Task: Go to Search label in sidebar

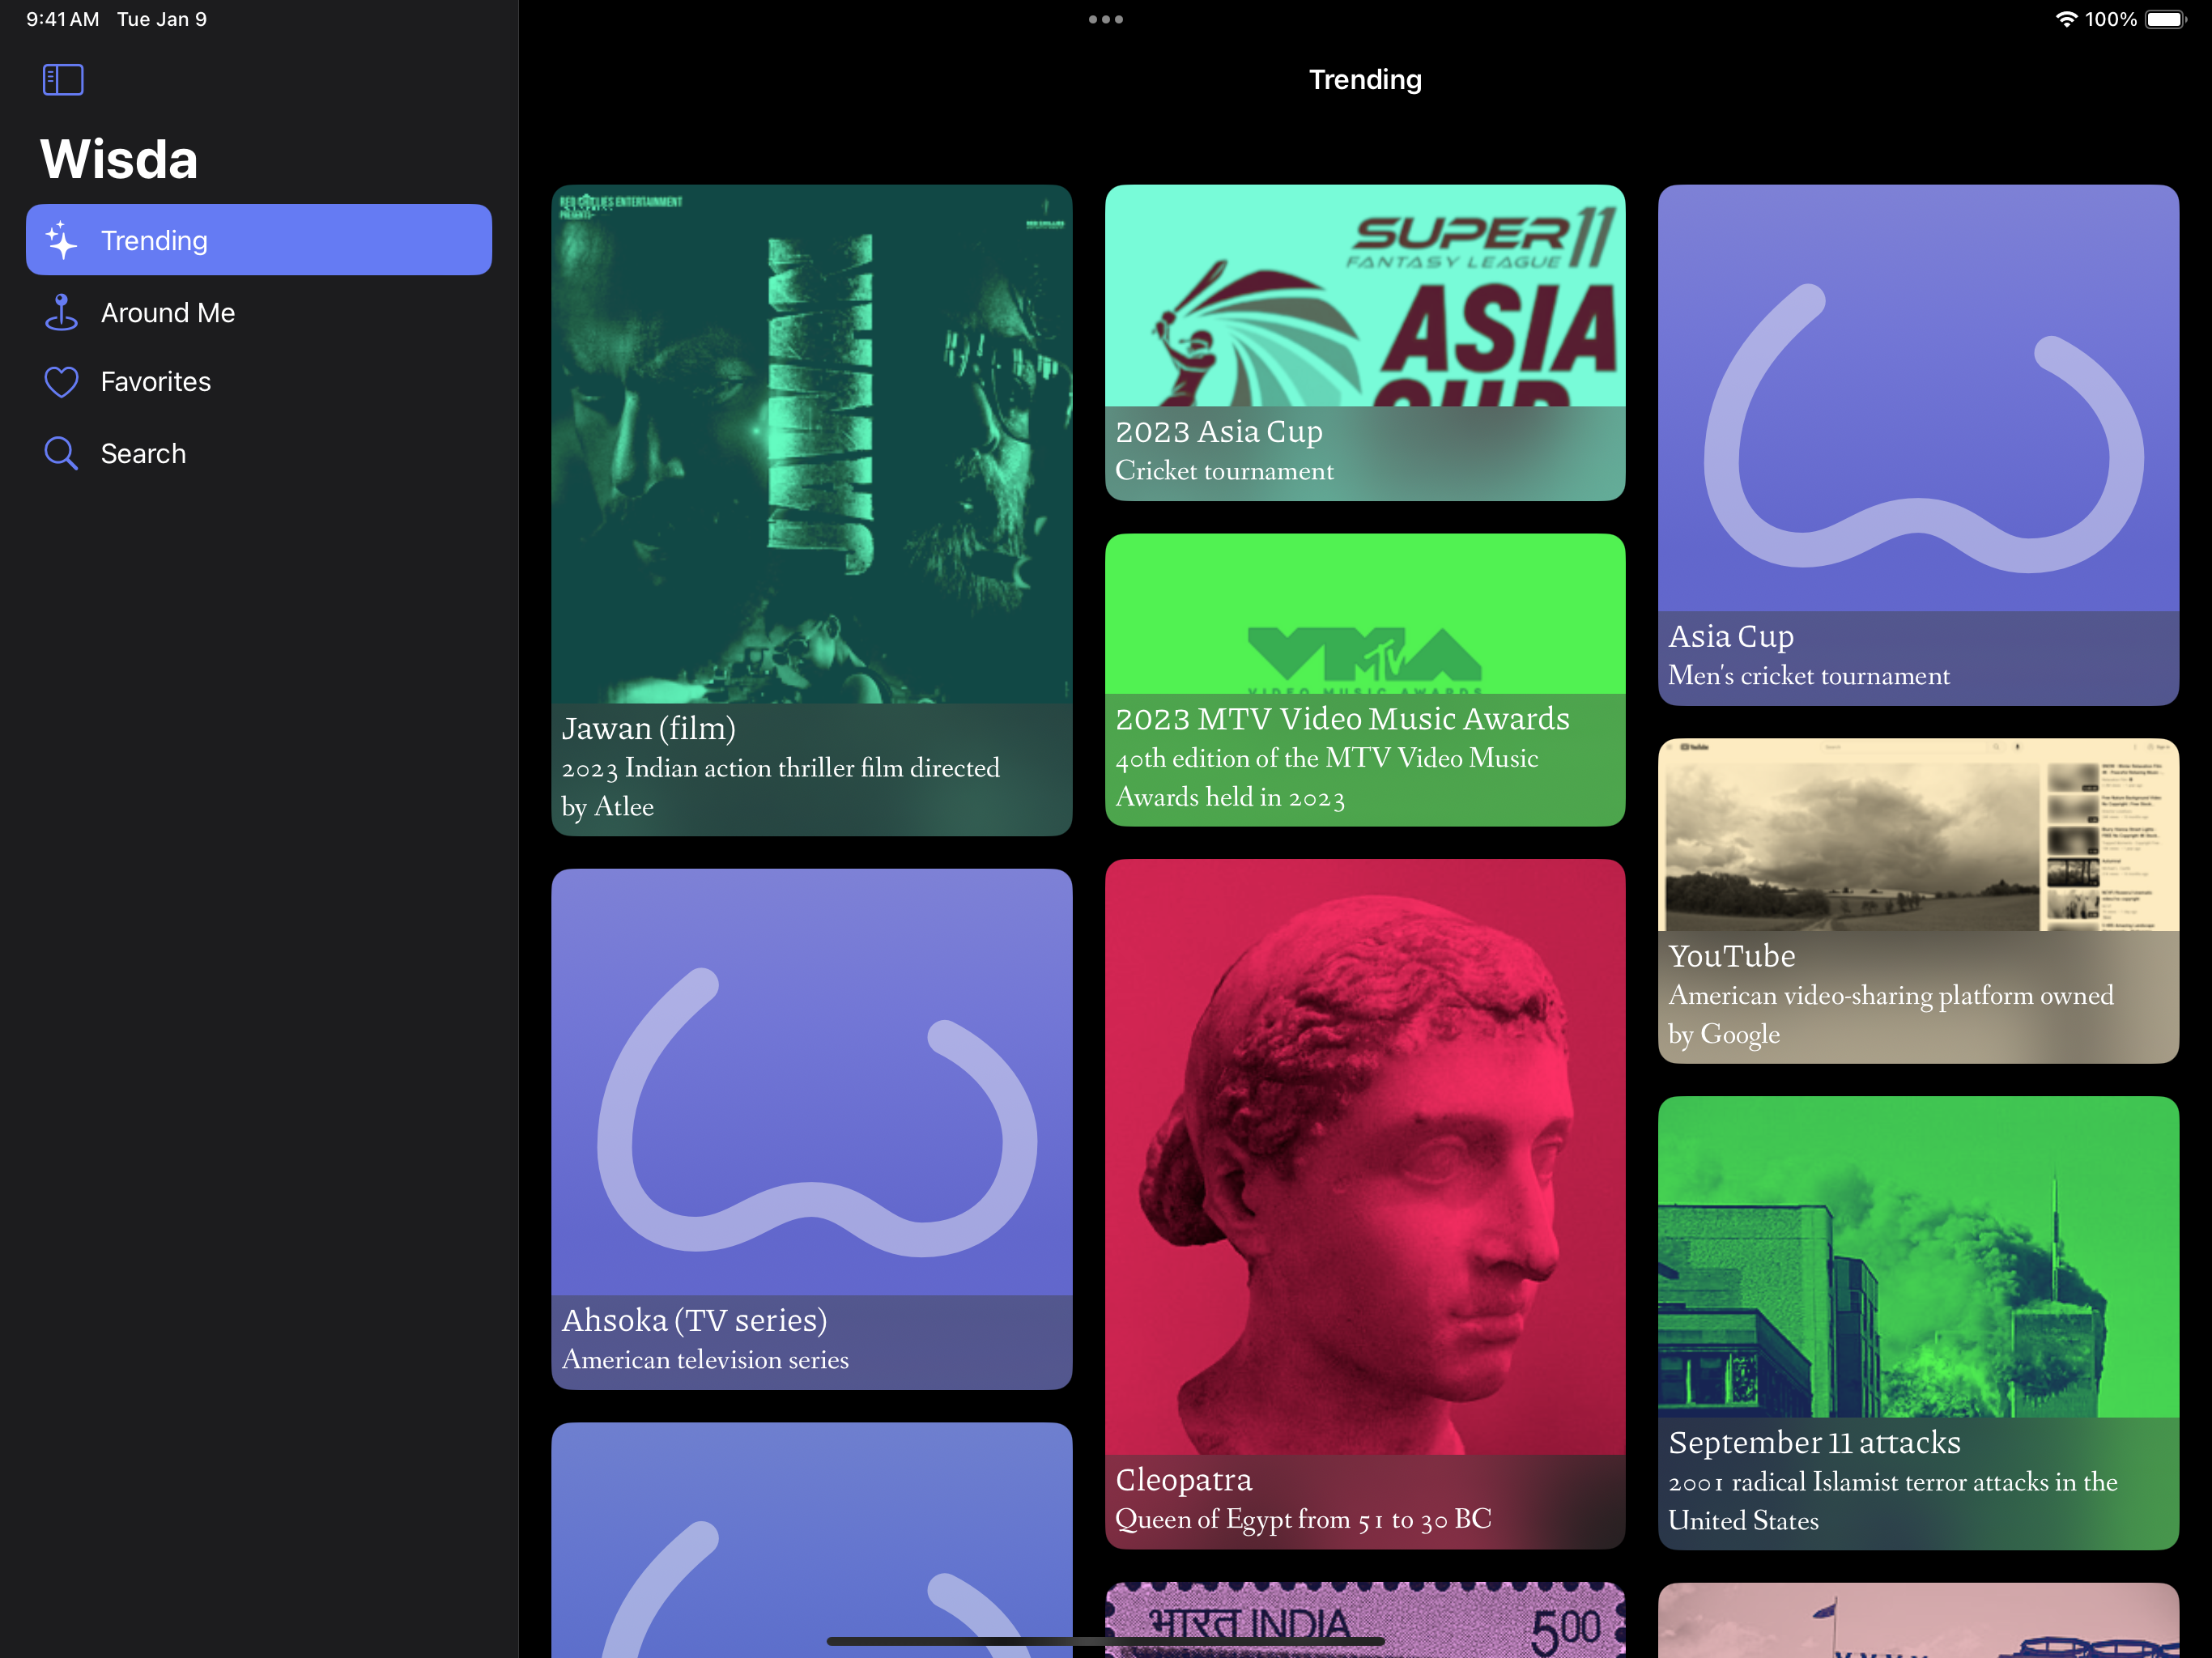Action: [x=143, y=454]
